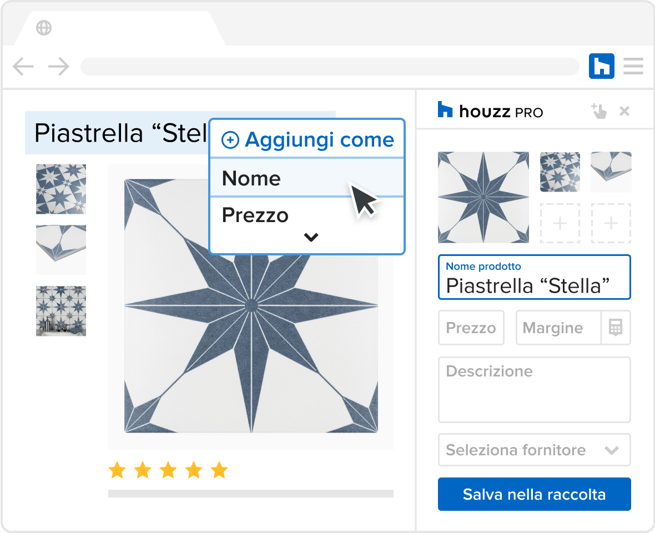Go back with the left arrow
This screenshot has width=655, height=533.
pyautogui.click(x=23, y=67)
